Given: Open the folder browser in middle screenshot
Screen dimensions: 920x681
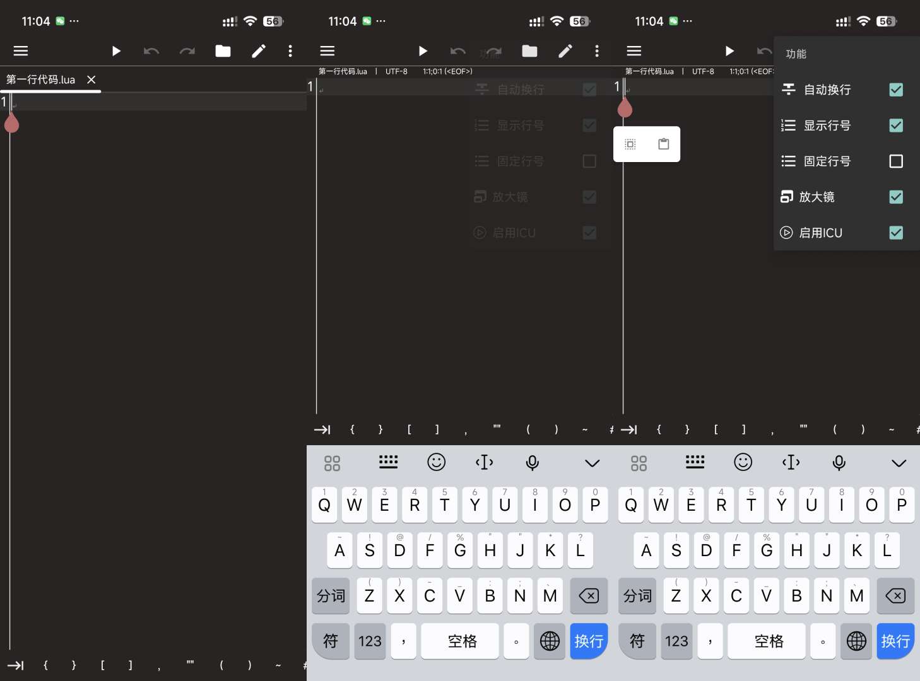Looking at the screenshot, I should (529, 51).
